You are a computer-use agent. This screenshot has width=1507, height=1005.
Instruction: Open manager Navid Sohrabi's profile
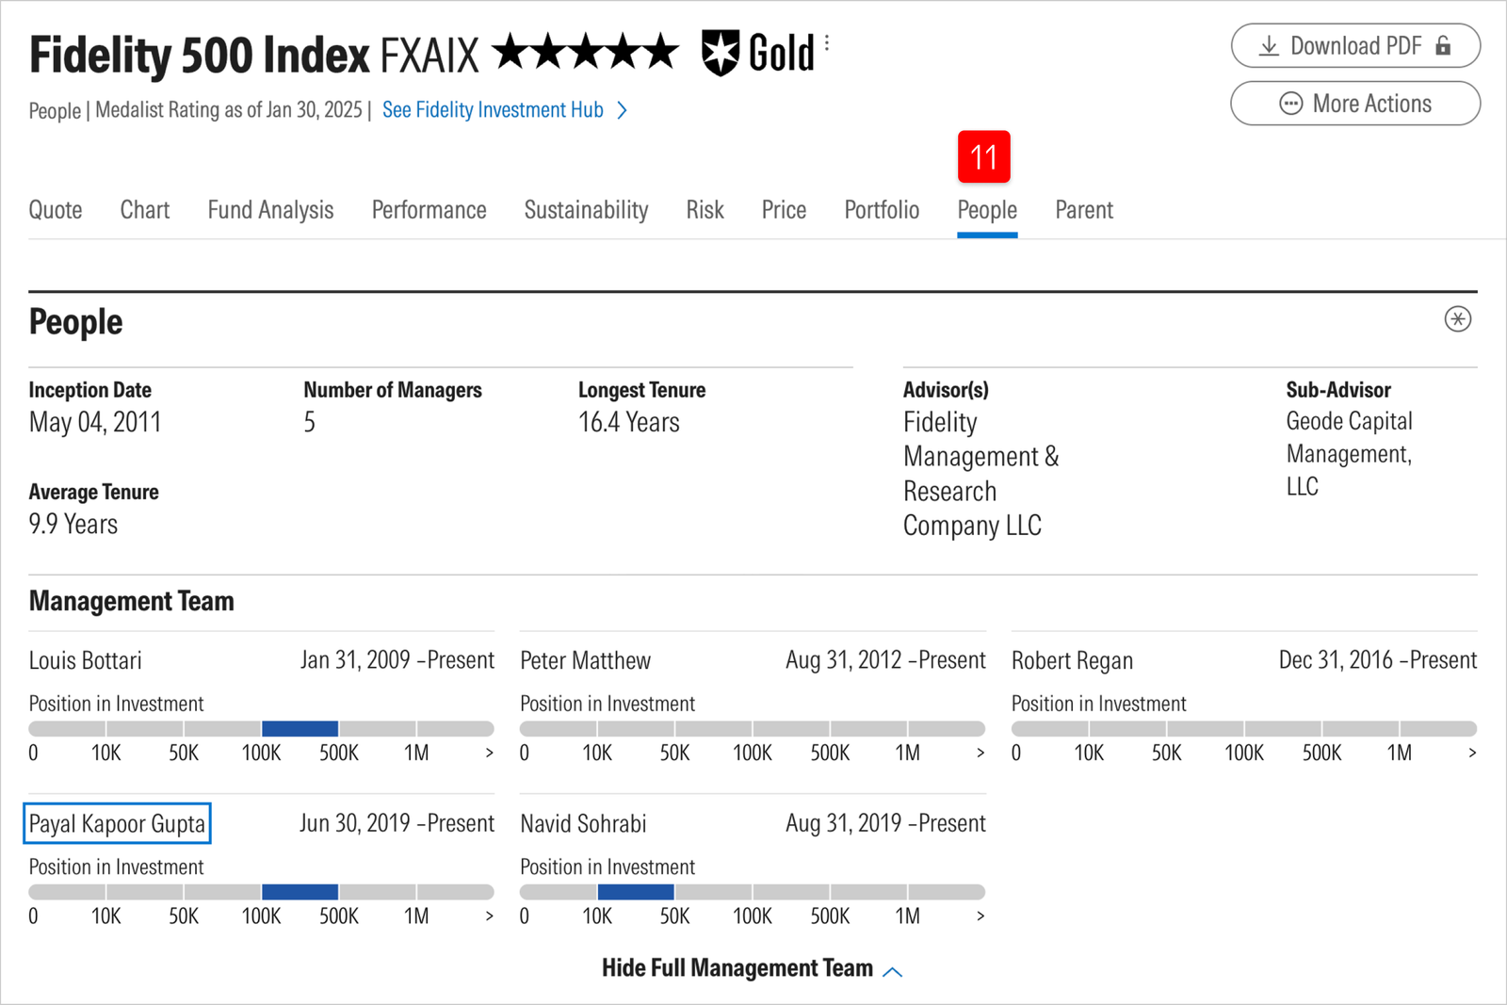[x=583, y=824]
